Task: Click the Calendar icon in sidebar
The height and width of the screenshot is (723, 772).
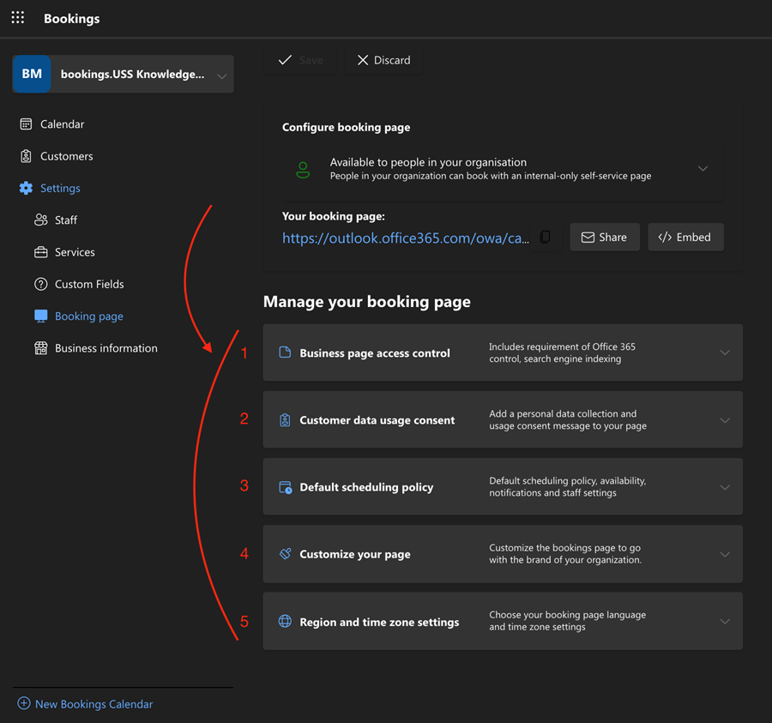Action: pyautogui.click(x=26, y=124)
